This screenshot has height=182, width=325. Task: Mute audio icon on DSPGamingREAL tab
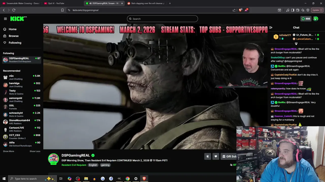click(x=91, y=3)
